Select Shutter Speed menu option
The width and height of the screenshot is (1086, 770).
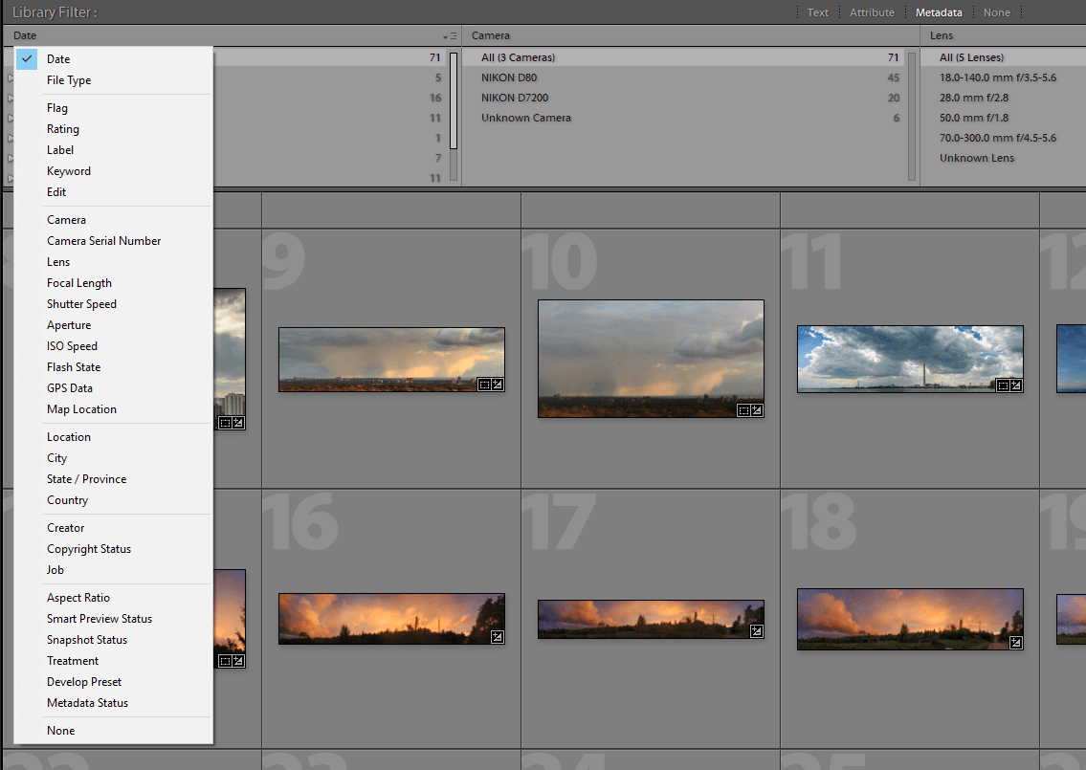pos(113,304)
